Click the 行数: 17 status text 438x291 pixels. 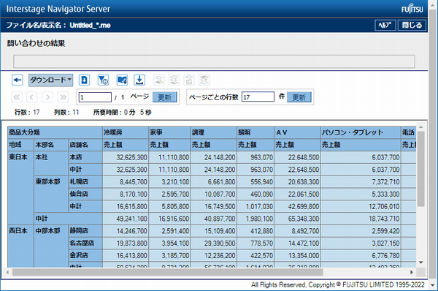coord(27,112)
